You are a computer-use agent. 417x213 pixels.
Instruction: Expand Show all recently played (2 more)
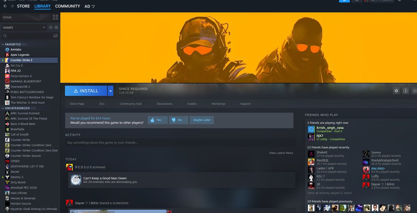coord(329,193)
